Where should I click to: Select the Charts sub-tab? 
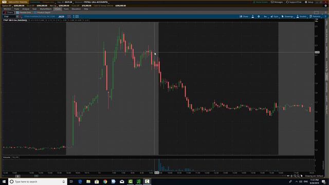click(x=8, y=12)
